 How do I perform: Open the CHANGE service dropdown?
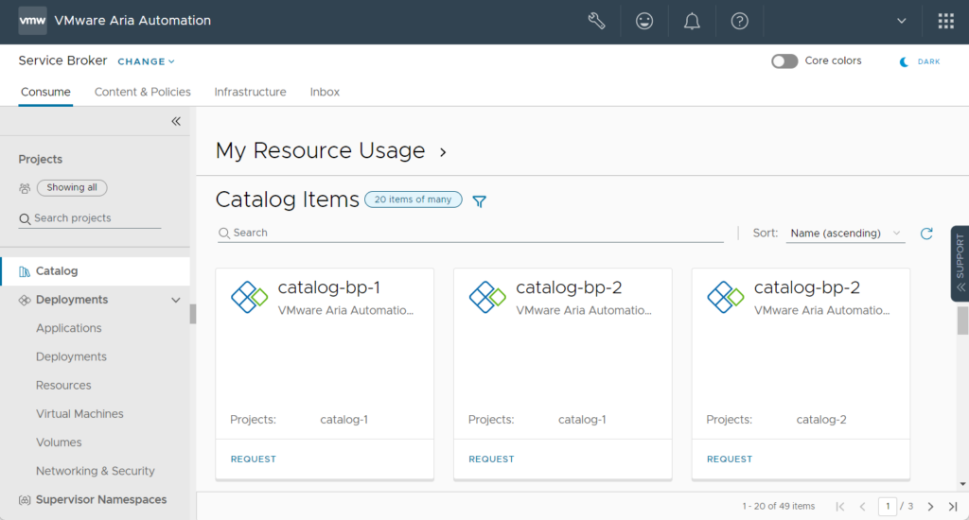[147, 61]
